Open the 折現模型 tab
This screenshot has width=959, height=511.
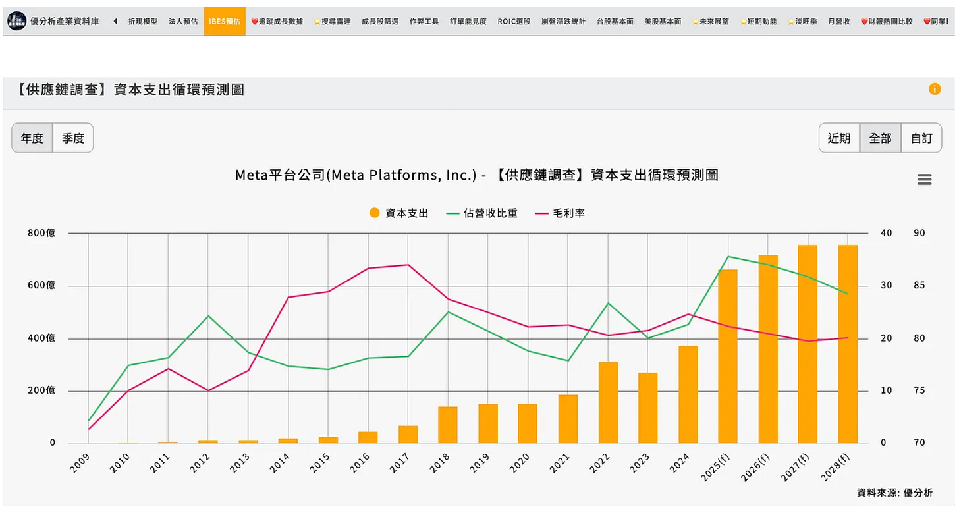(x=143, y=22)
